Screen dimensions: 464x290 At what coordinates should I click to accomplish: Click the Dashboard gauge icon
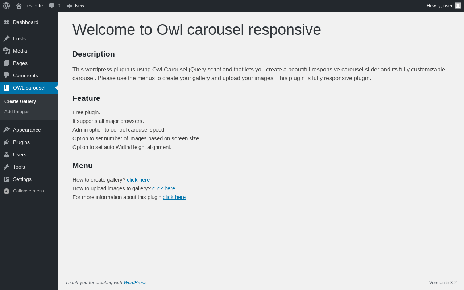pos(7,22)
